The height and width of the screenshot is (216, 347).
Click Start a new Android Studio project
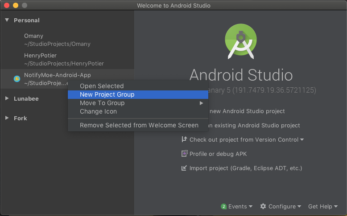click(x=247, y=111)
